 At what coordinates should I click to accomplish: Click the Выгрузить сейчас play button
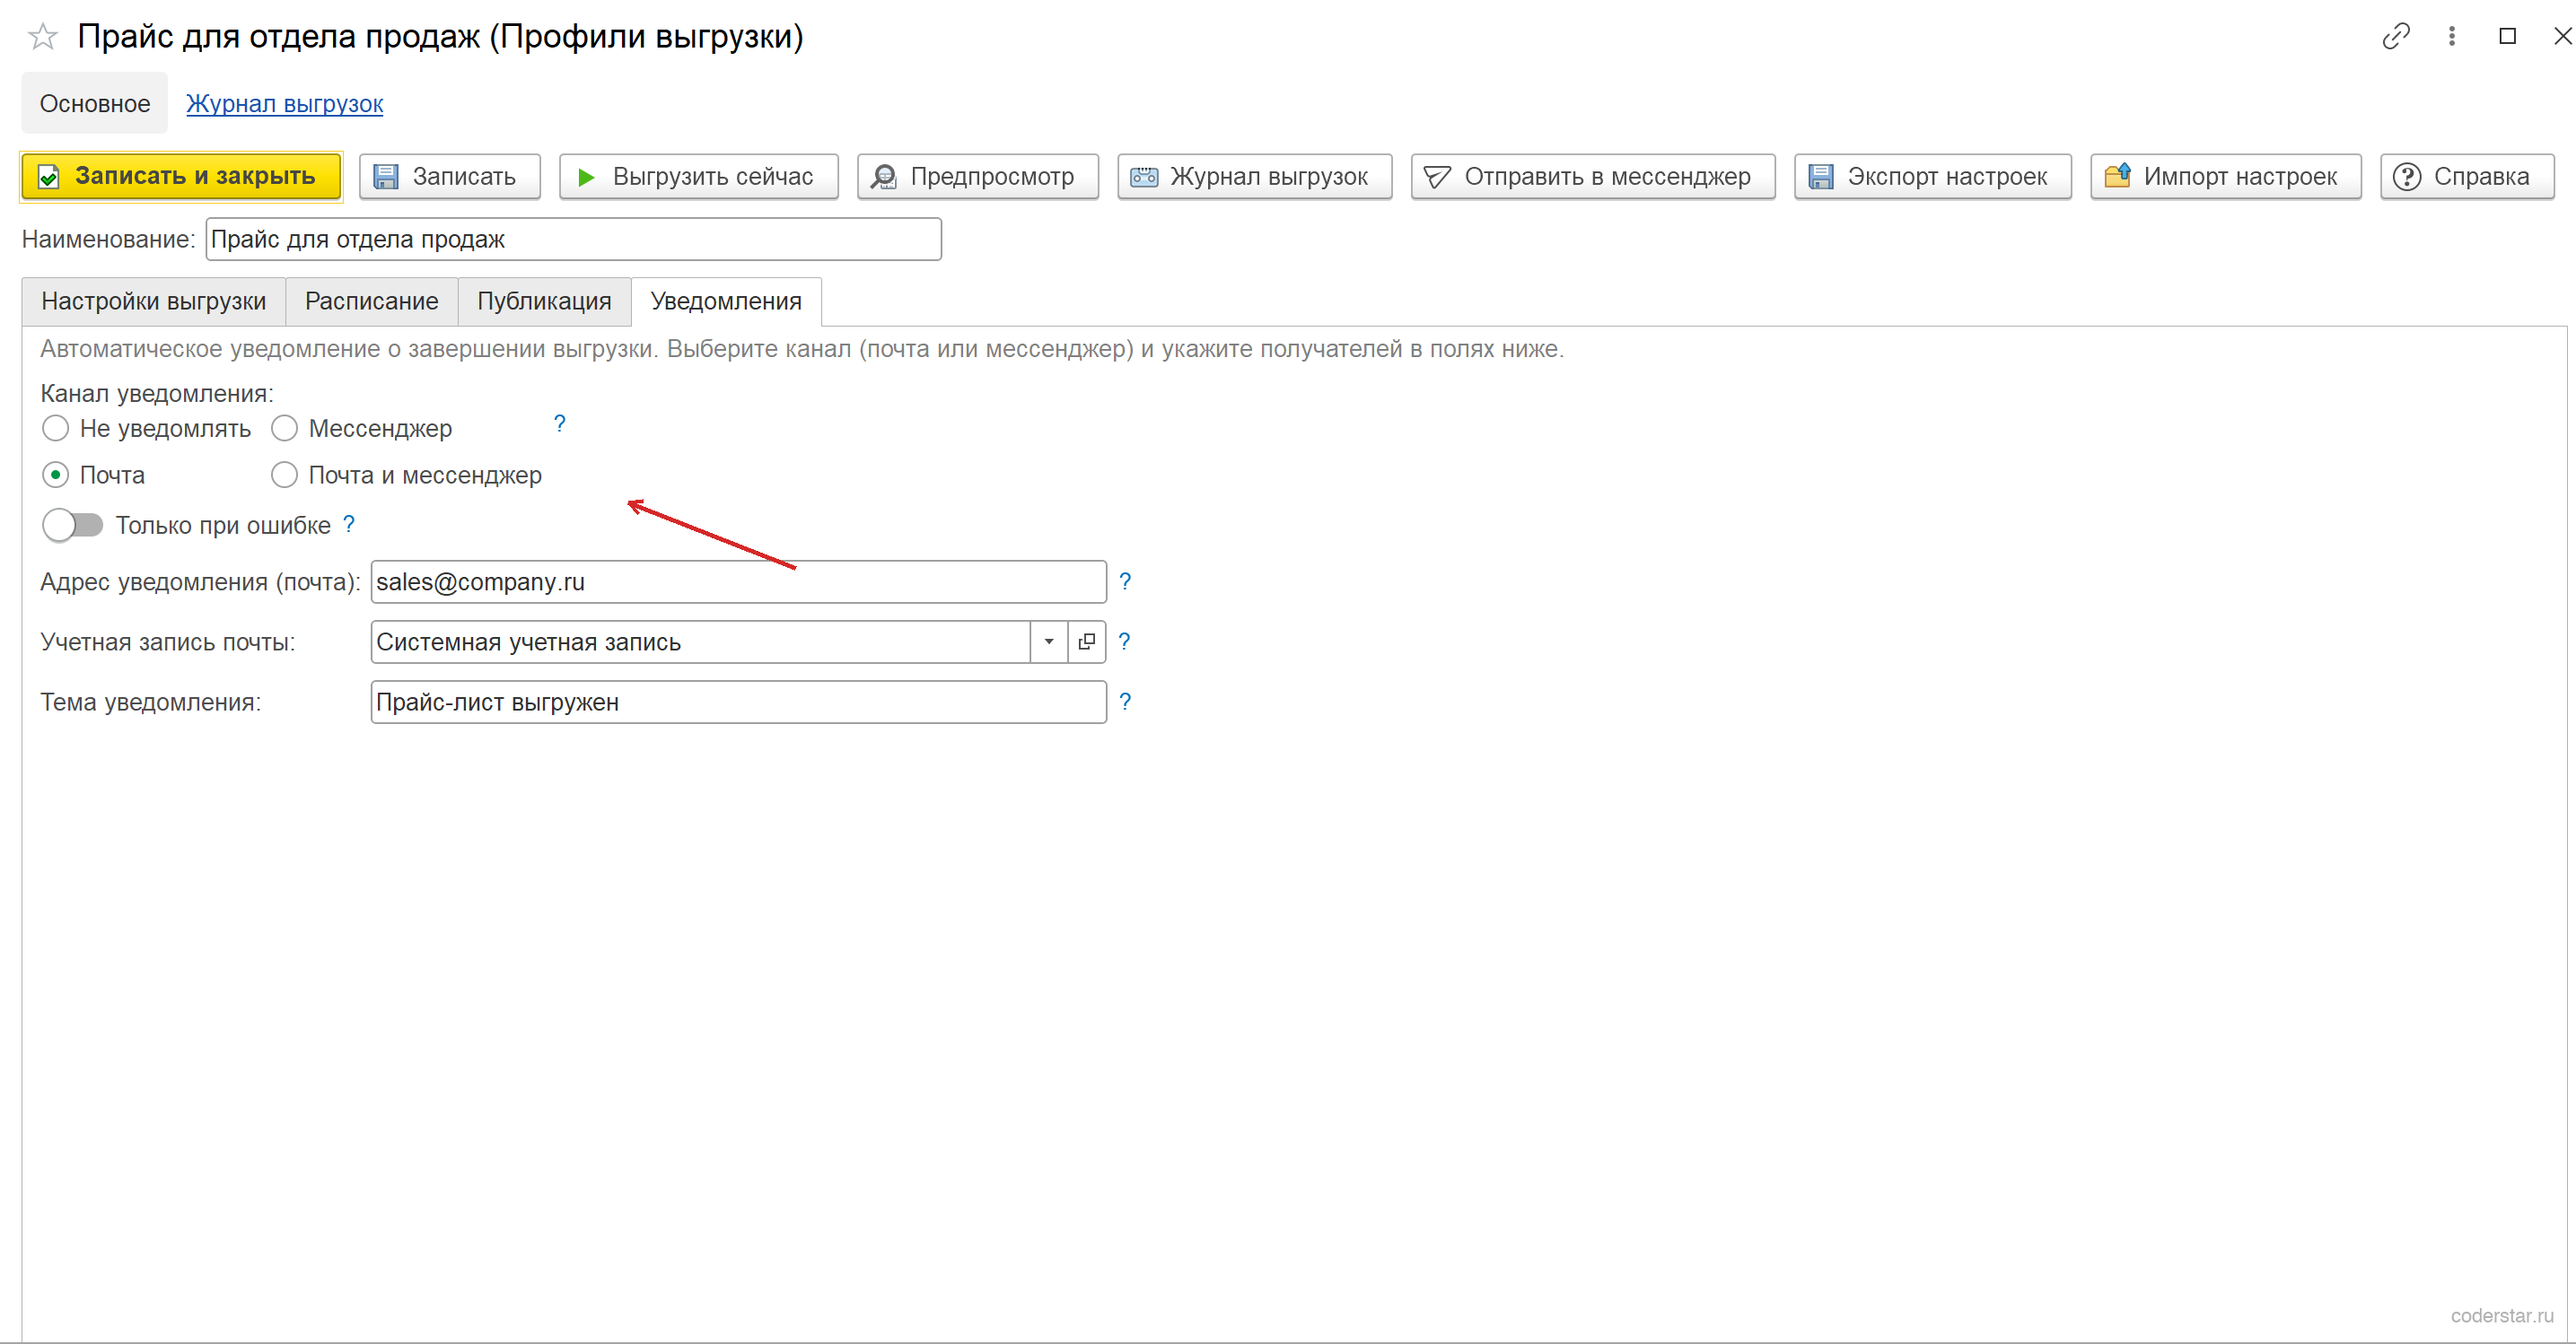tap(698, 177)
